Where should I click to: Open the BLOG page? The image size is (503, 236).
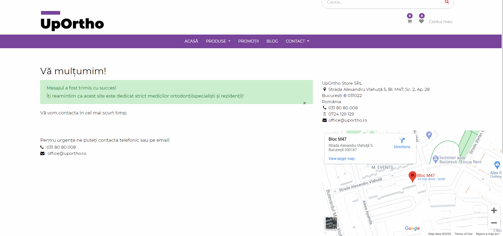pos(272,41)
